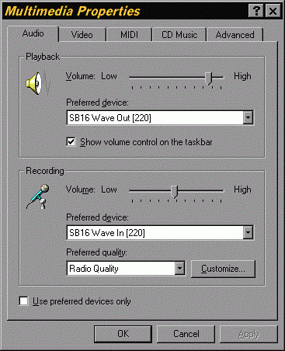285x351 pixels.
Task: Open the playback Preferred device dropdown arrow
Action: [248, 118]
